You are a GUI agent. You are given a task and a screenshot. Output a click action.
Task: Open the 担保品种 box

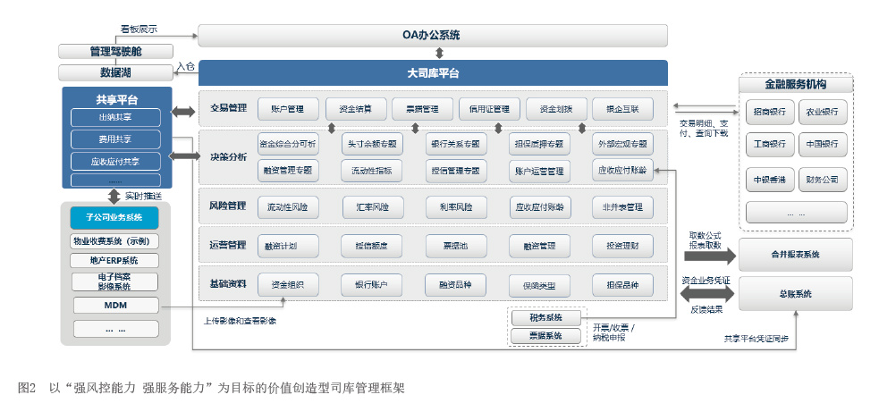click(x=623, y=285)
